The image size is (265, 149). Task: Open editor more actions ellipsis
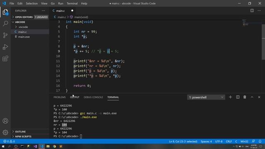click(259, 11)
